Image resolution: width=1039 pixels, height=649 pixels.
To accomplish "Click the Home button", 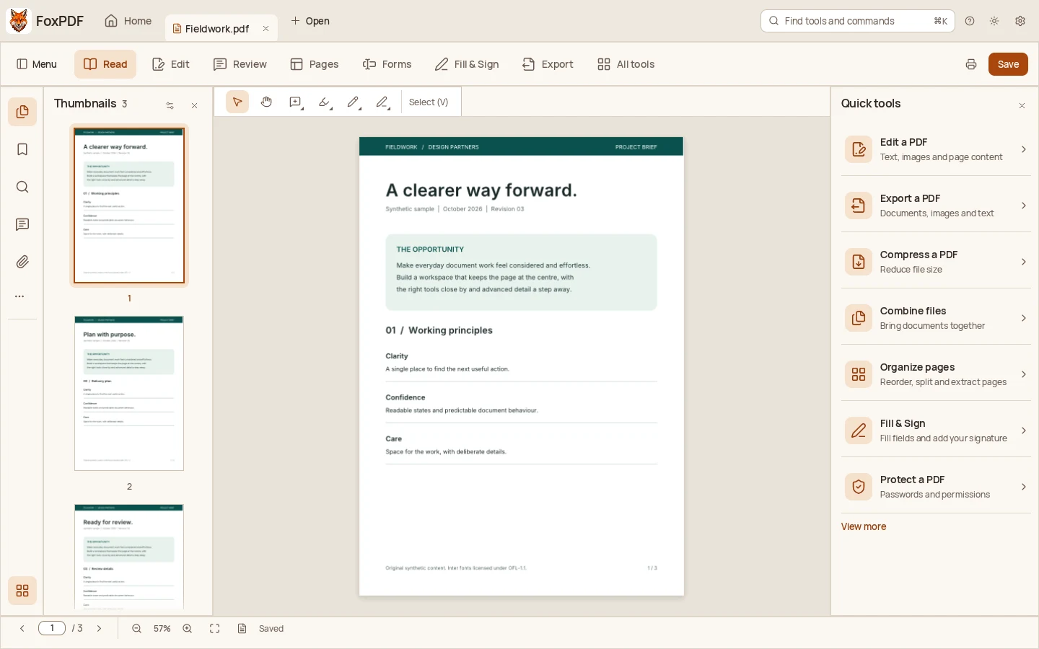I will pyautogui.click(x=128, y=21).
